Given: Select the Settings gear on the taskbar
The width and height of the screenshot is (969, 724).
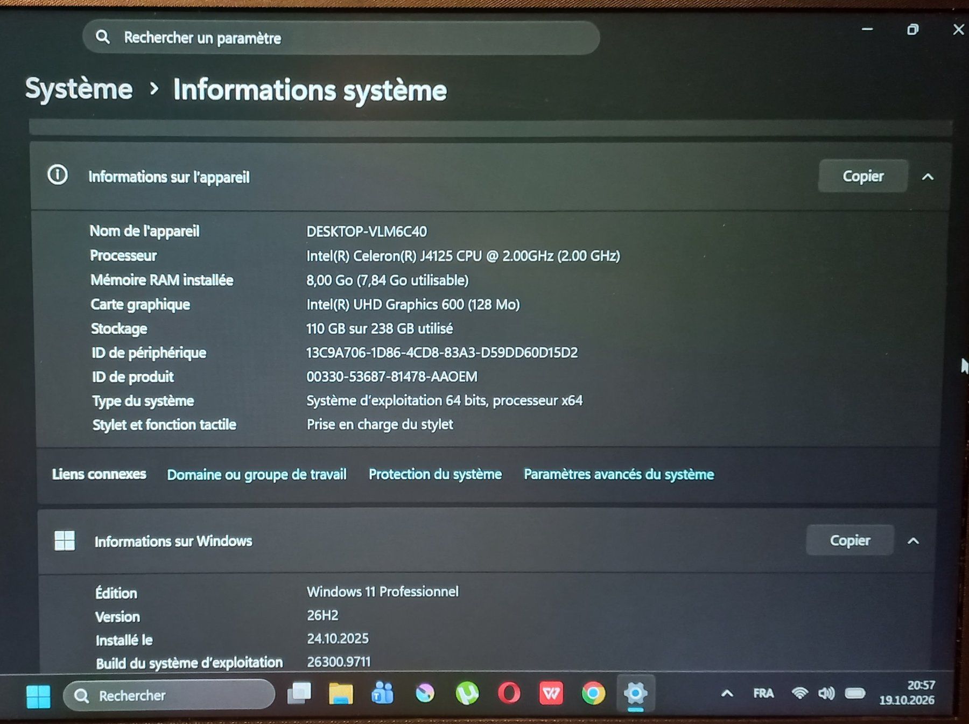Looking at the screenshot, I should [x=636, y=693].
